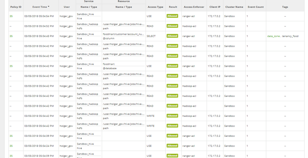Click the @column resource type

pyautogui.click(x=109, y=38)
